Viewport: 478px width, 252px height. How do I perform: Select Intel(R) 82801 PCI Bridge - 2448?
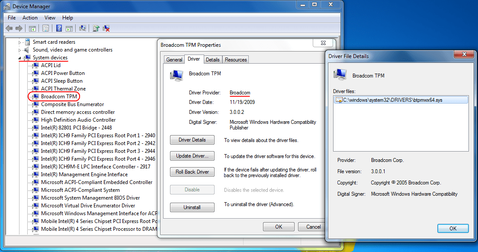point(76,128)
